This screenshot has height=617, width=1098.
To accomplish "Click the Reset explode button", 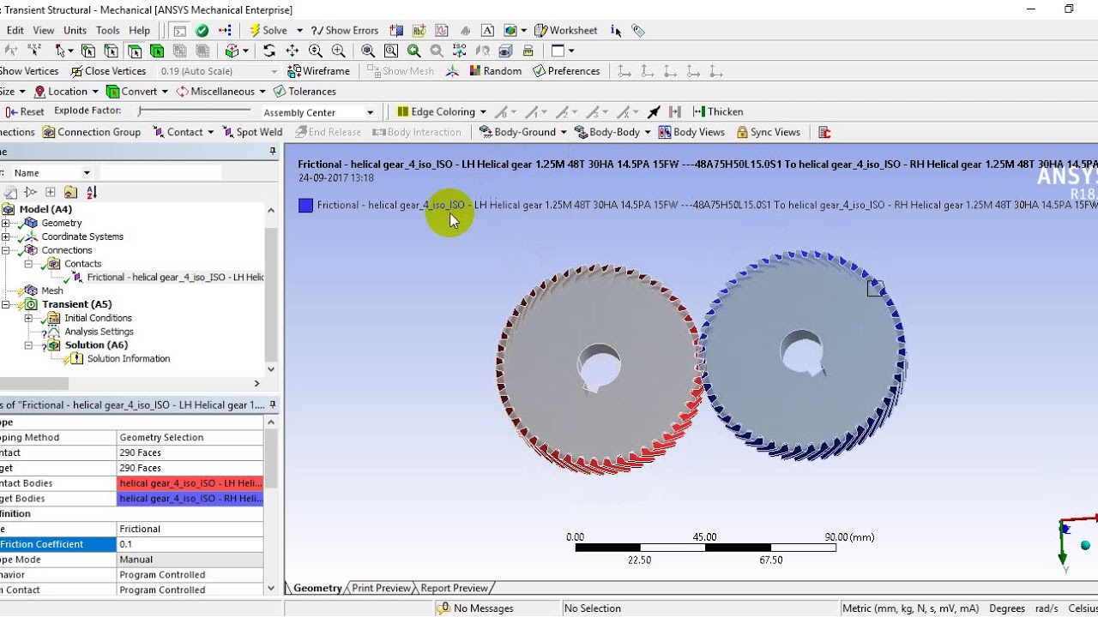I will [24, 111].
